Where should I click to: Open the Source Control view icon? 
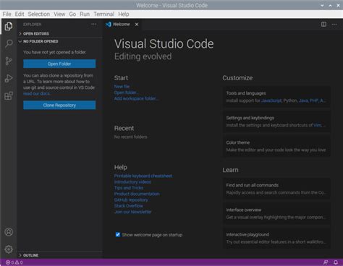(x=9, y=61)
